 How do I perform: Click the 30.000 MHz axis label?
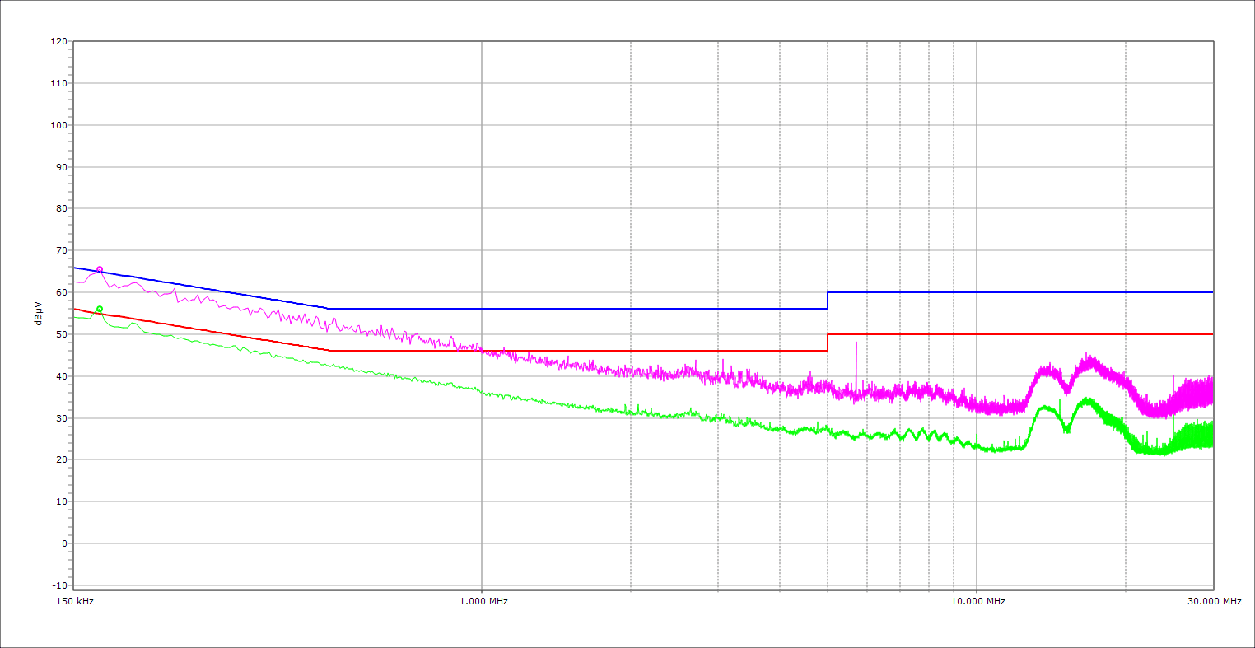coord(1214,602)
